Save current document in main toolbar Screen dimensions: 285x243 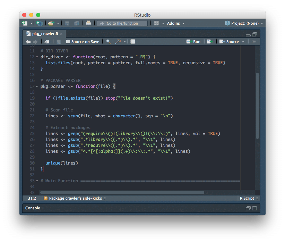click(x=67, y=23)
